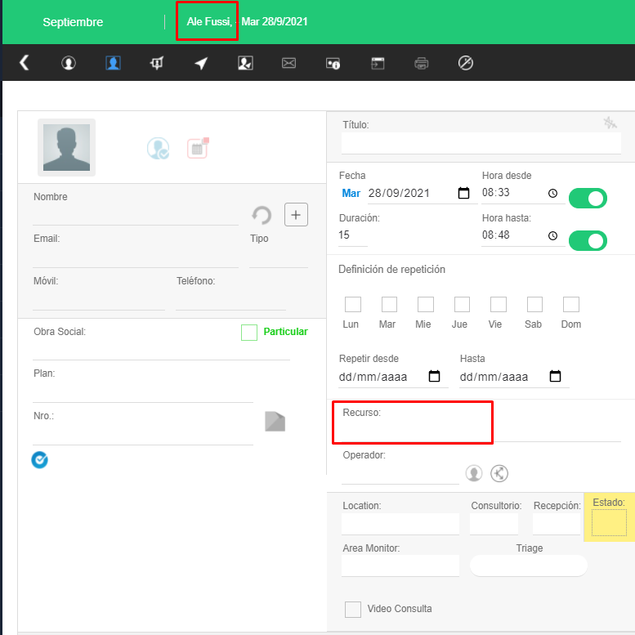Viewport: 635px width, 635px height.
Task: Check the Particular checkbox
Action: click(249, 332)
